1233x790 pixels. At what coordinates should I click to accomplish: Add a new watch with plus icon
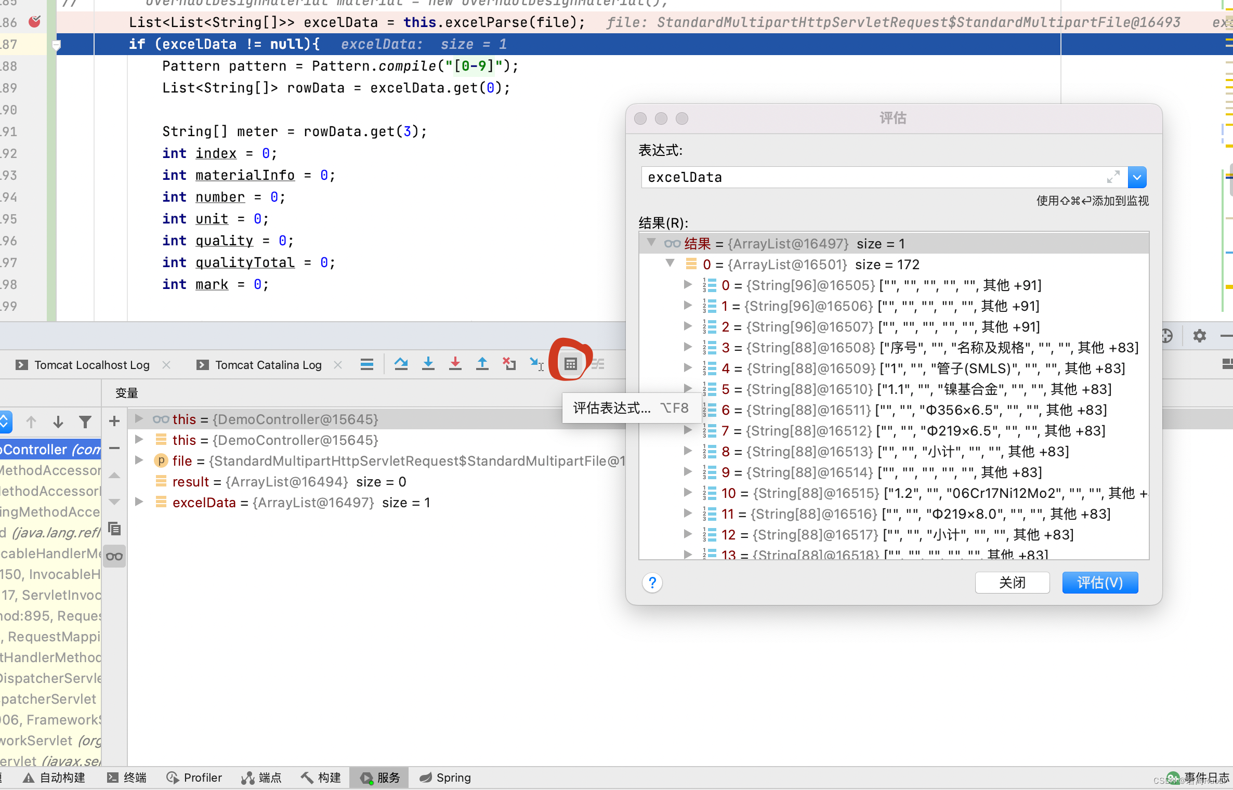point(114,421)
